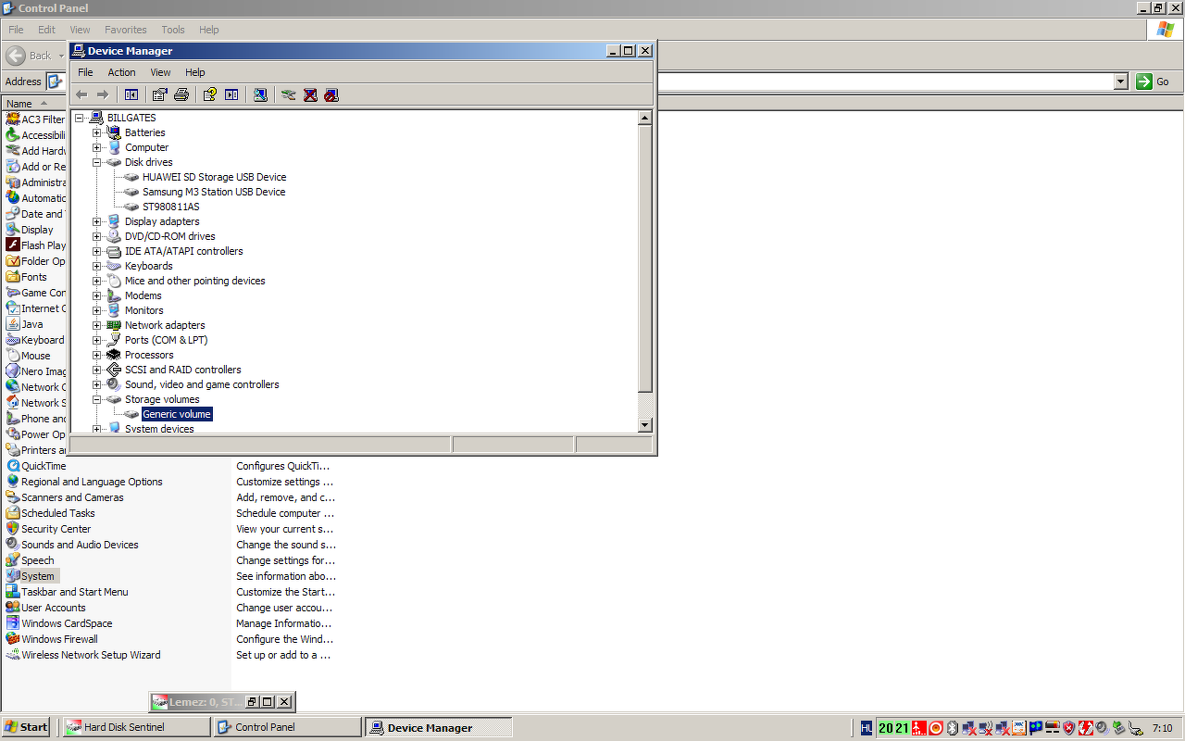Open the Device Manager Help menu
Viewport: 1185px width, 741px height.
click(x=194, y=72)
